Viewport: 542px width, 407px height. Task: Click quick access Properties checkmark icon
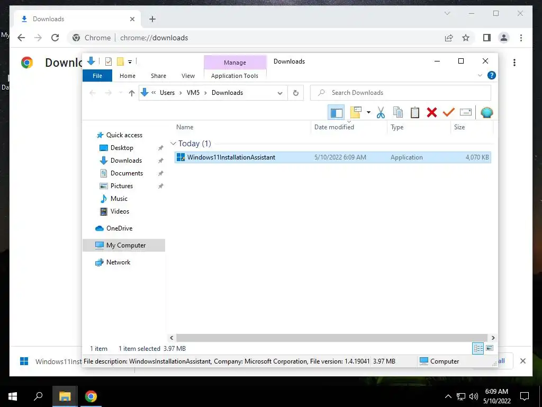(109, 61)
